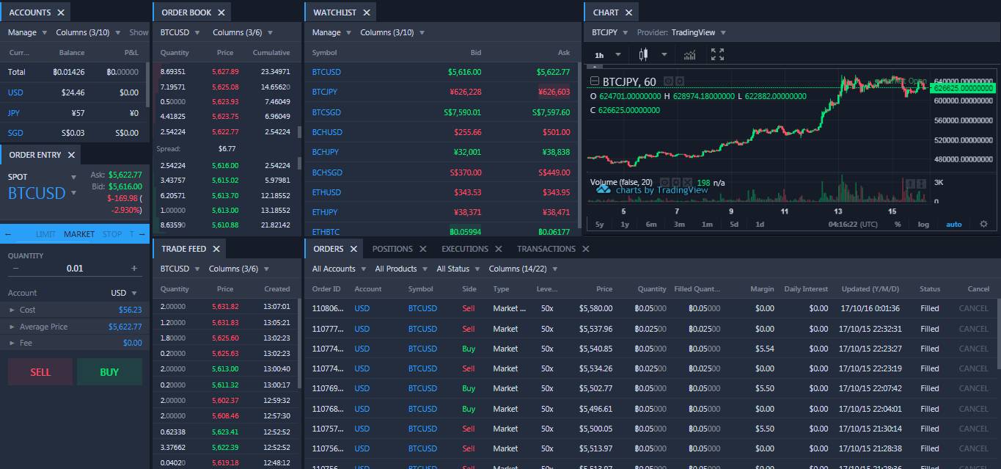
Task: Set chart range to 1d
Action: point(760,224)
